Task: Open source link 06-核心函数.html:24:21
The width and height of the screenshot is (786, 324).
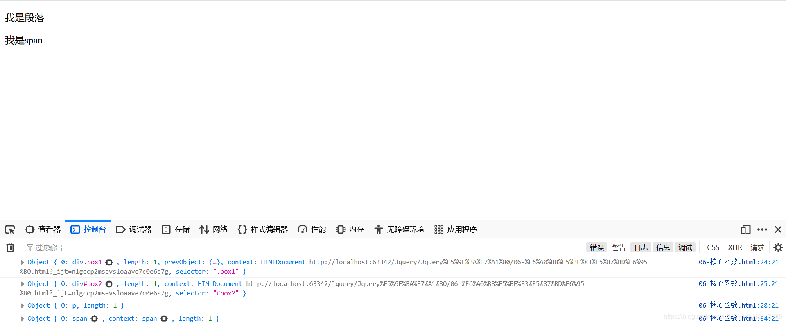Action: pos(739,262)
